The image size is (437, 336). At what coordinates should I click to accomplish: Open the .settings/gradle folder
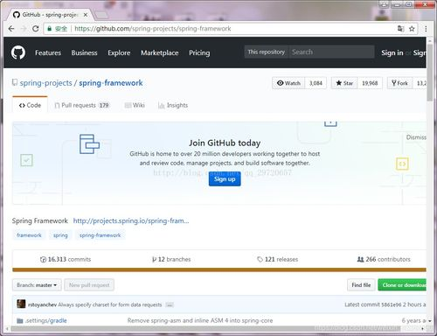tap(45, 320)
